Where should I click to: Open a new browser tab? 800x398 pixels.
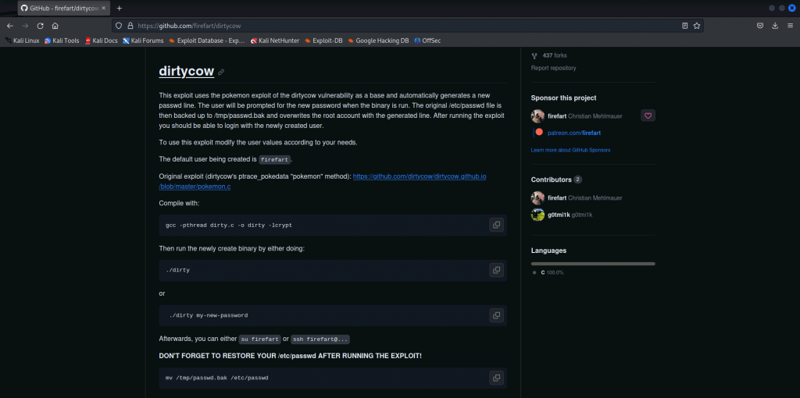tap(120, 8)
